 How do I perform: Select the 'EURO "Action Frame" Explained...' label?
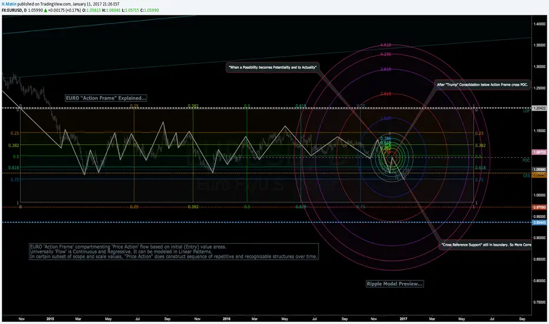coord(106,98)
